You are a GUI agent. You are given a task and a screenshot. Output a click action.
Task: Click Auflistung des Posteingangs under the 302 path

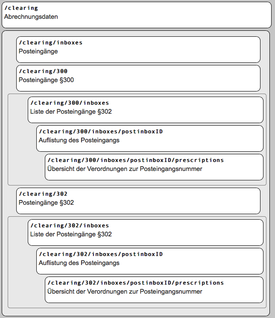pos(79,263)
